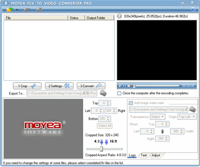Switch to the Logo tab
Viewport: 200px width, 167px height.
132,155
